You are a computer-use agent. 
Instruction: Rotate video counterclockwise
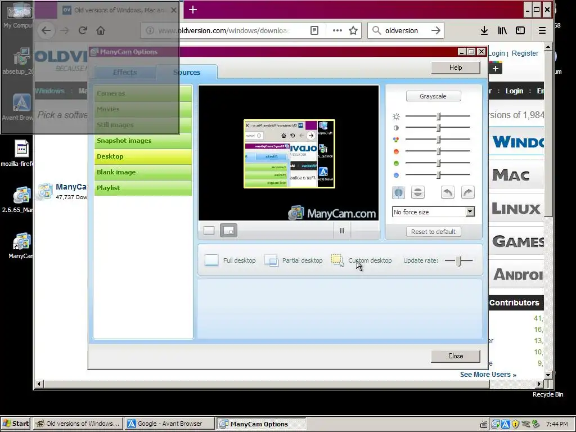(447, 192)
